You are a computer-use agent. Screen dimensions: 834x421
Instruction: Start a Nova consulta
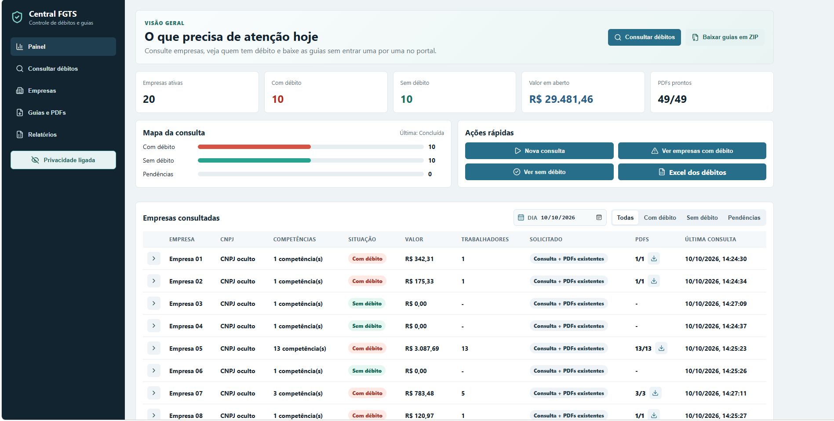pos(539,151)
